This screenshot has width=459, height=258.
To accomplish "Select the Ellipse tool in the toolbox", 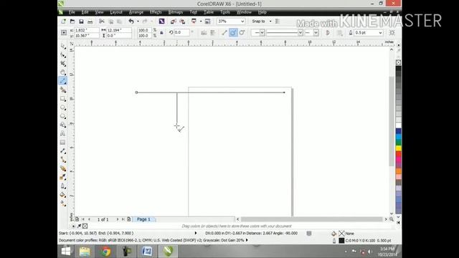I will [x=63, y=107].
